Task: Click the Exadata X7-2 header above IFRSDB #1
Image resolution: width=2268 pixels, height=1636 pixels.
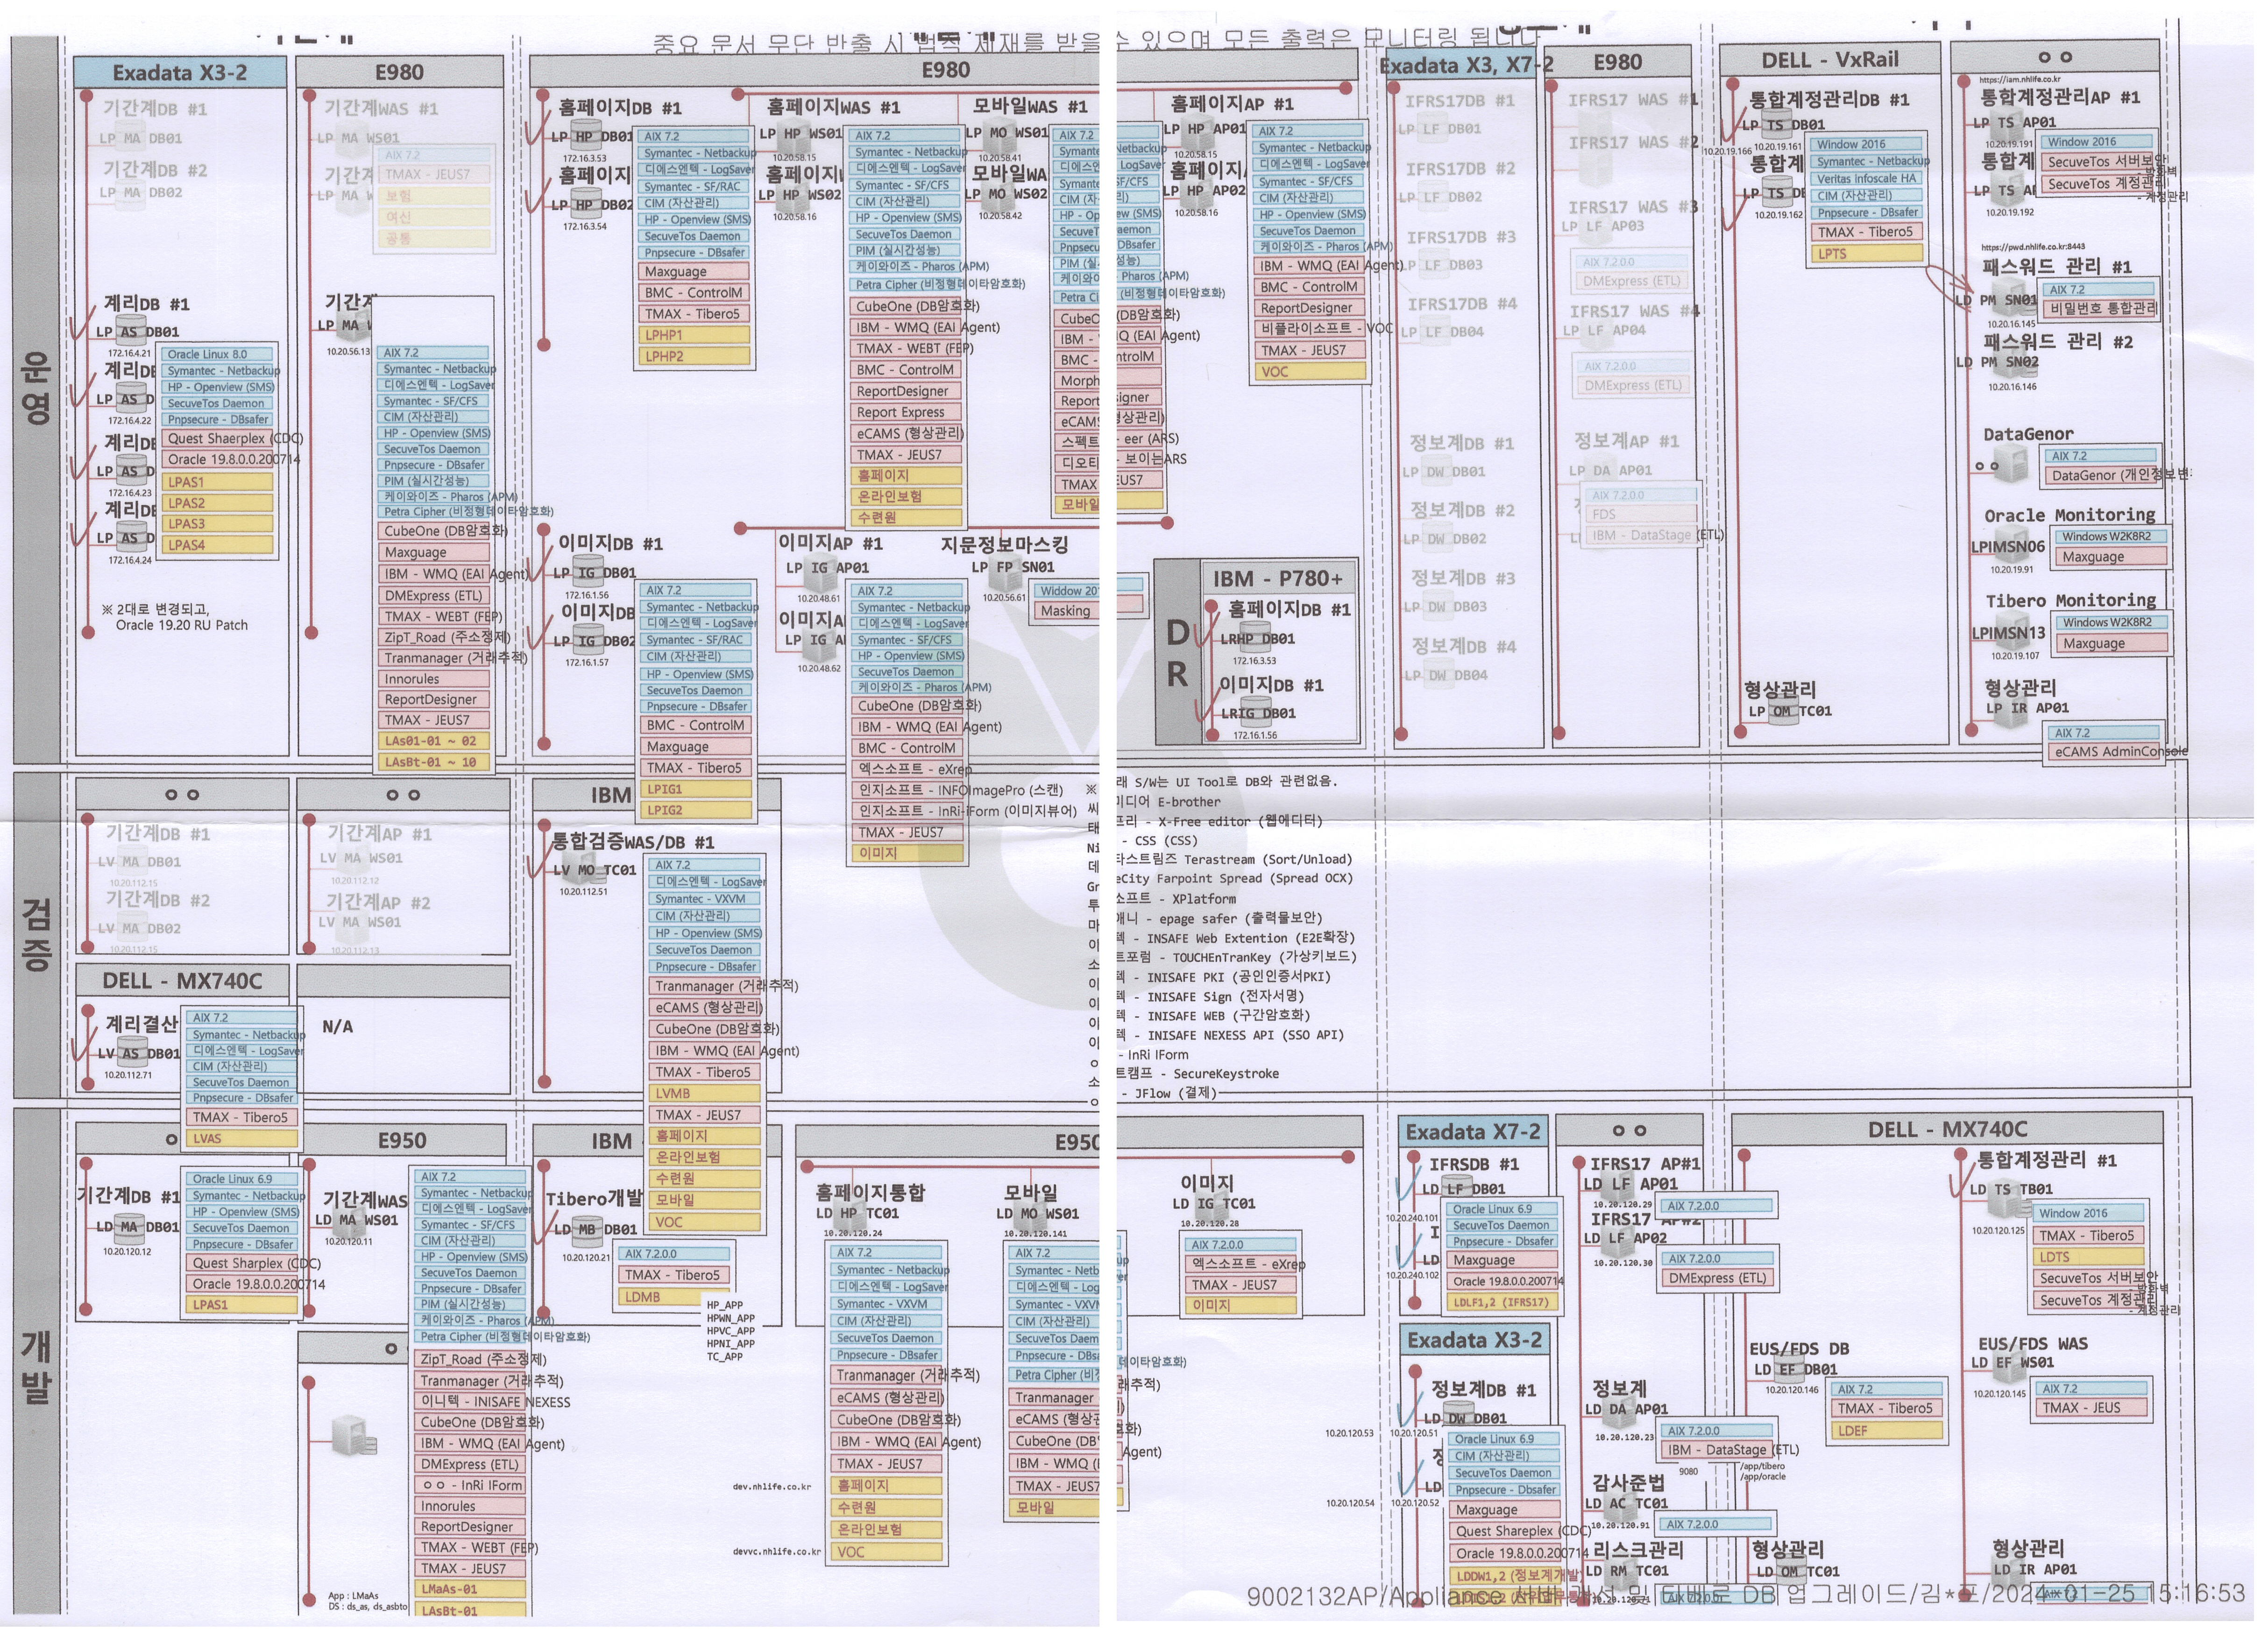Action: (1473, 1132)
